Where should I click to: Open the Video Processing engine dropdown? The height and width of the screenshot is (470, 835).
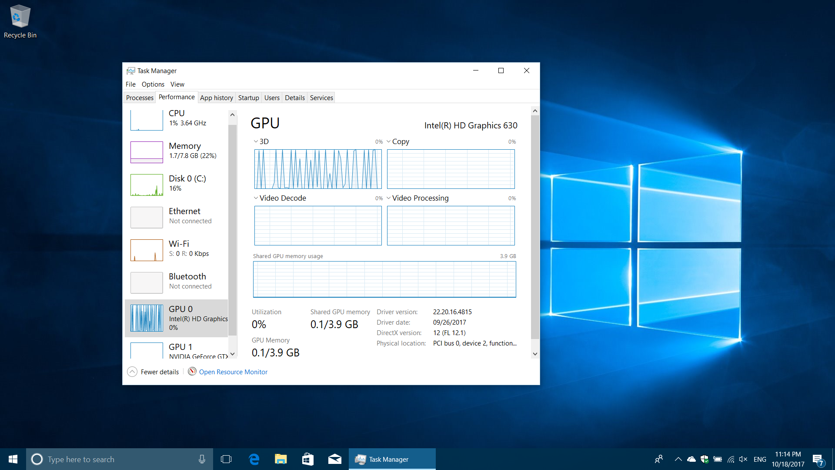pyautogui.click(x=388, y=198)
